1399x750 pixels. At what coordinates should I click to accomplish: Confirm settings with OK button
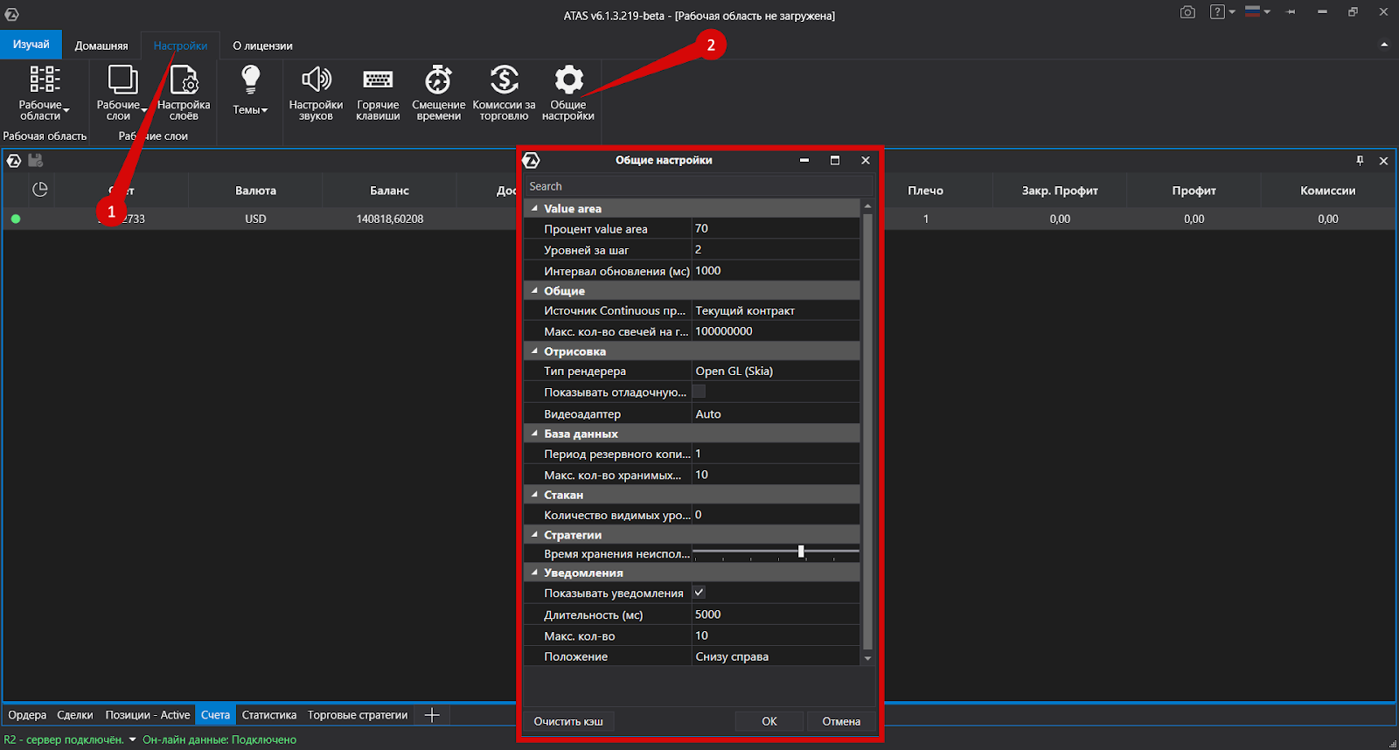coord(769,721)
